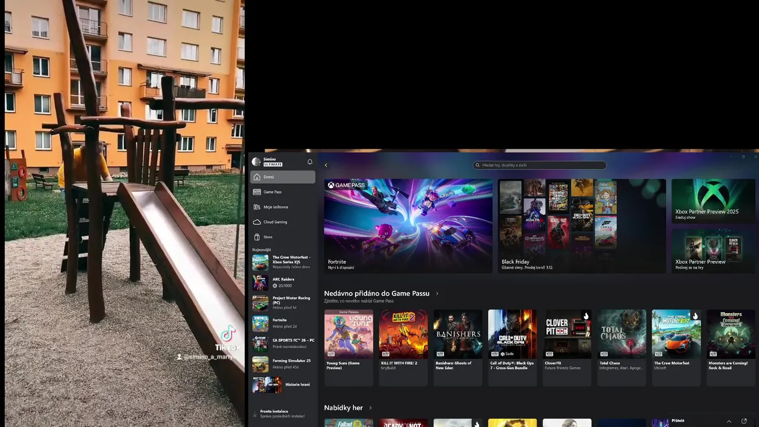Expand the Přátelé friends panel chevron
The image size is (759, 427).
point(729,421)
